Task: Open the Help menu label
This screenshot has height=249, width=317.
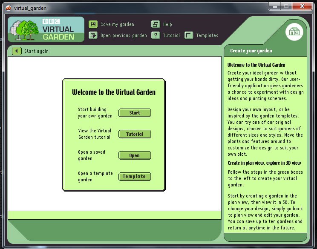Action: click(167, 24)
